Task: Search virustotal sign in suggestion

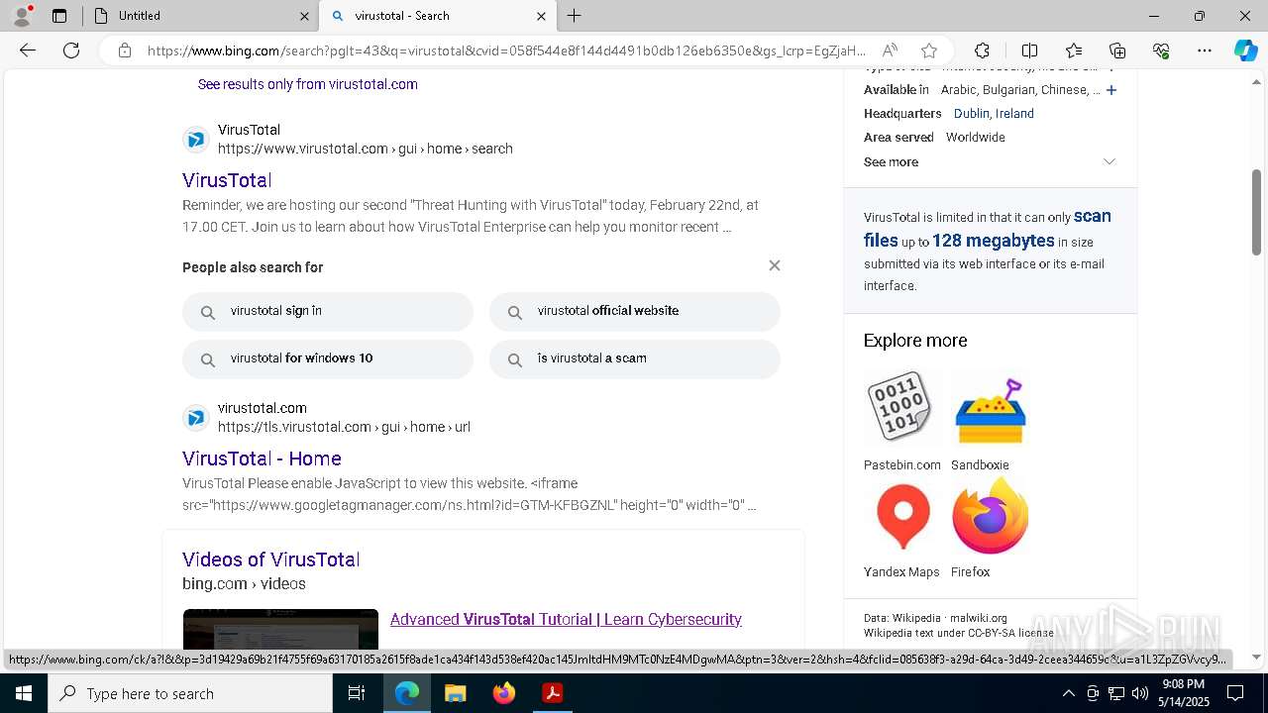Action: 328,311
